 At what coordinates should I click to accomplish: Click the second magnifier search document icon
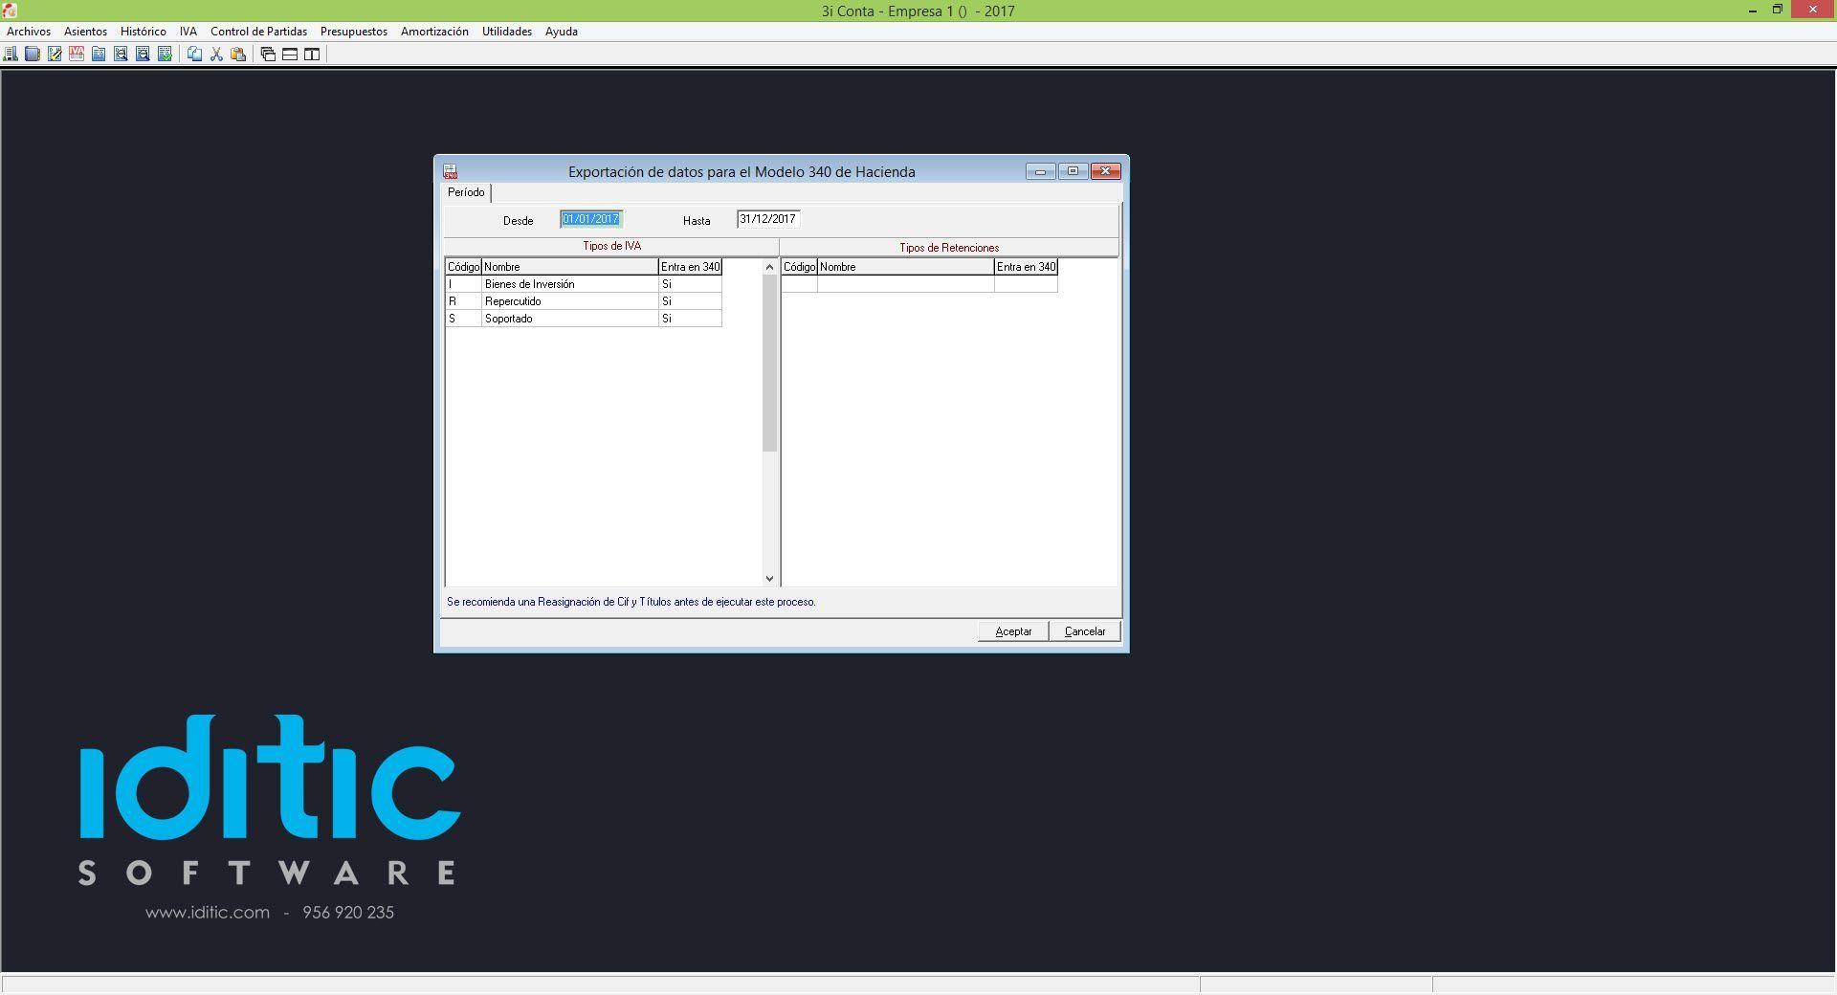(x=143, y=55)
